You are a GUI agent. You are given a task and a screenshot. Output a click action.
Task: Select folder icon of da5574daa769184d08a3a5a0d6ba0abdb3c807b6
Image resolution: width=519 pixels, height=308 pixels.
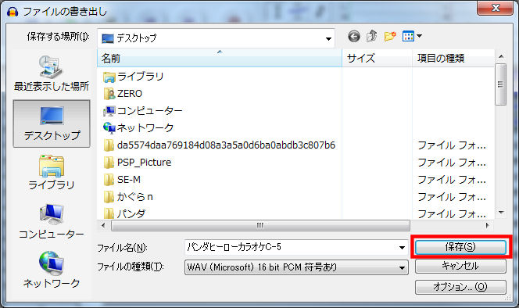click(x=109, y=145)
